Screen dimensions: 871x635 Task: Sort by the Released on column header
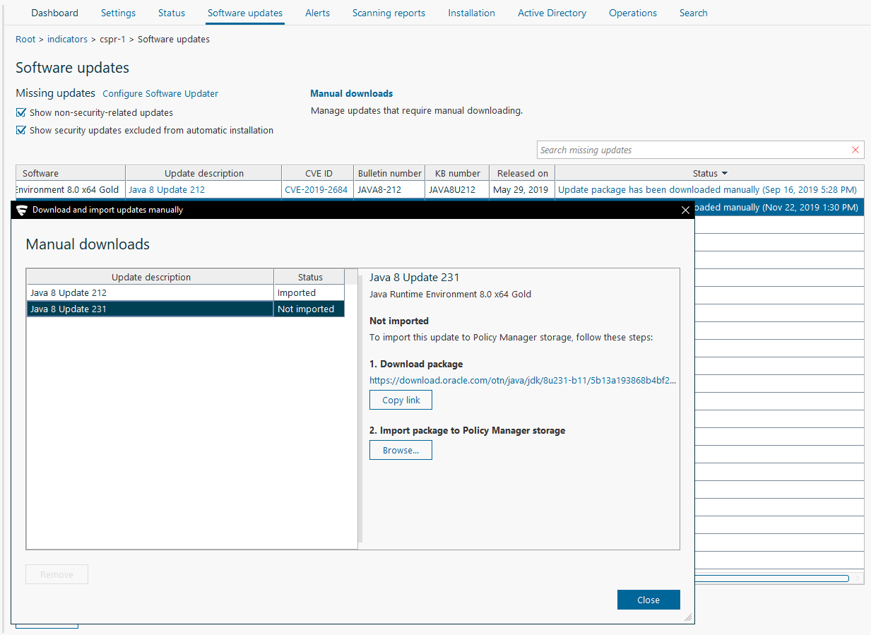coord(522,173)
